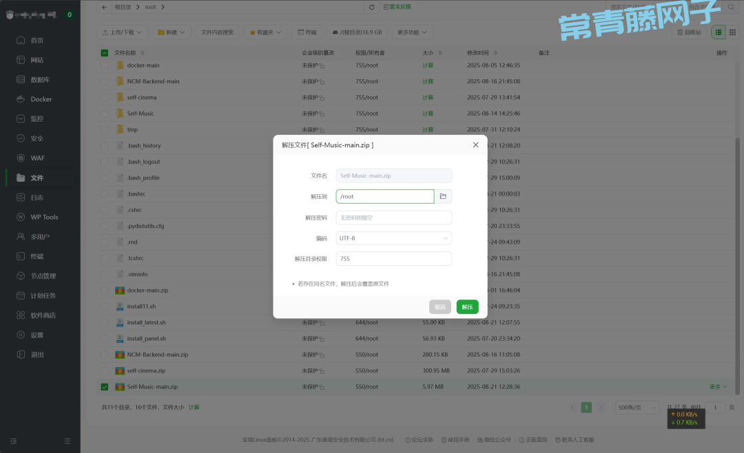The height and width of the screenshot is (453, 744).
Task: Uncheck the Self-Music-main.zip checkbox
Action: point(105,387)
